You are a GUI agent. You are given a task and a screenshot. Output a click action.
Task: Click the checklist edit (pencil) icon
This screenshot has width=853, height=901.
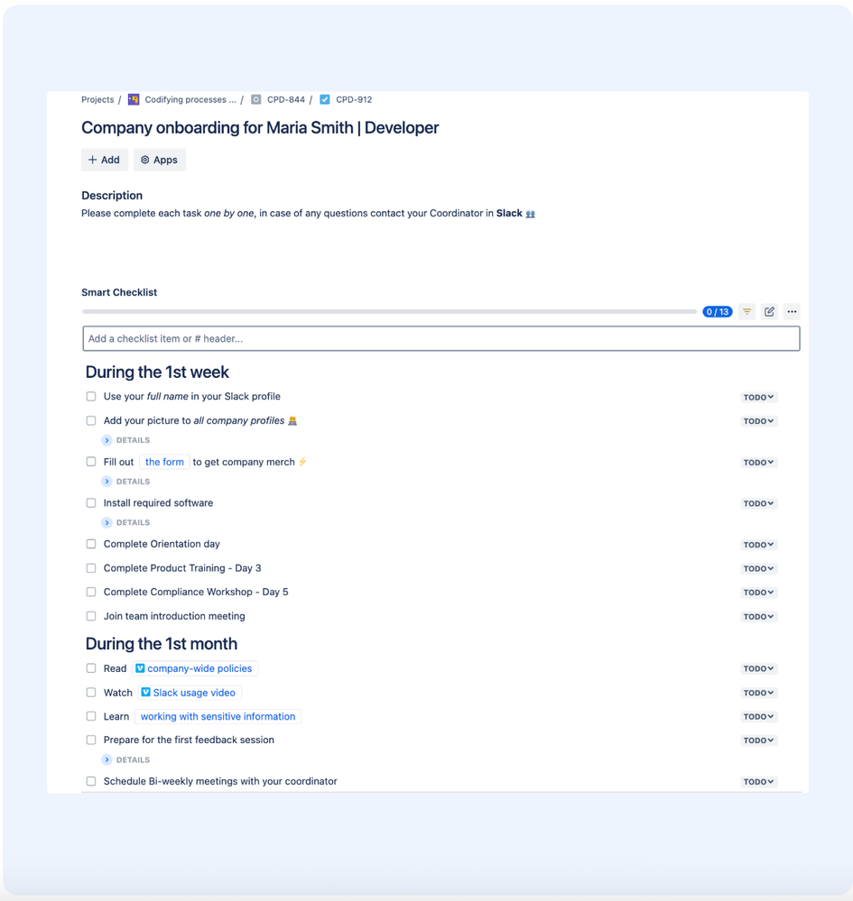tap(769, 311)
